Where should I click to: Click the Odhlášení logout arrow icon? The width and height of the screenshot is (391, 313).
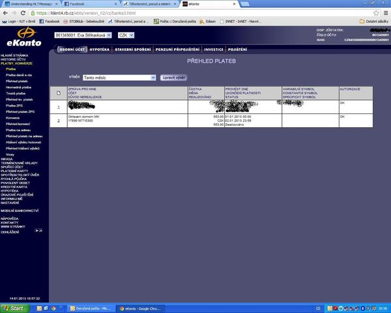click(40, 231)
